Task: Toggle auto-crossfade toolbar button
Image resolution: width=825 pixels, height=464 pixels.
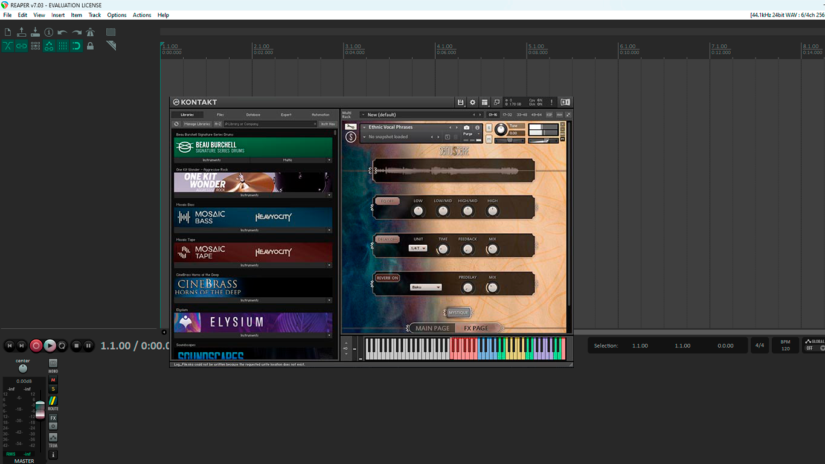Action: [8, 46]
